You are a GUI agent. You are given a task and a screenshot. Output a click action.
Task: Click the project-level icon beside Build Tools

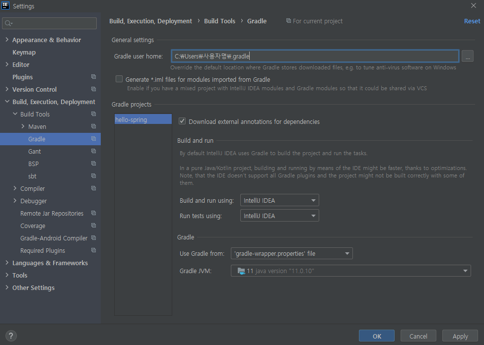click(x=93, y=114)
